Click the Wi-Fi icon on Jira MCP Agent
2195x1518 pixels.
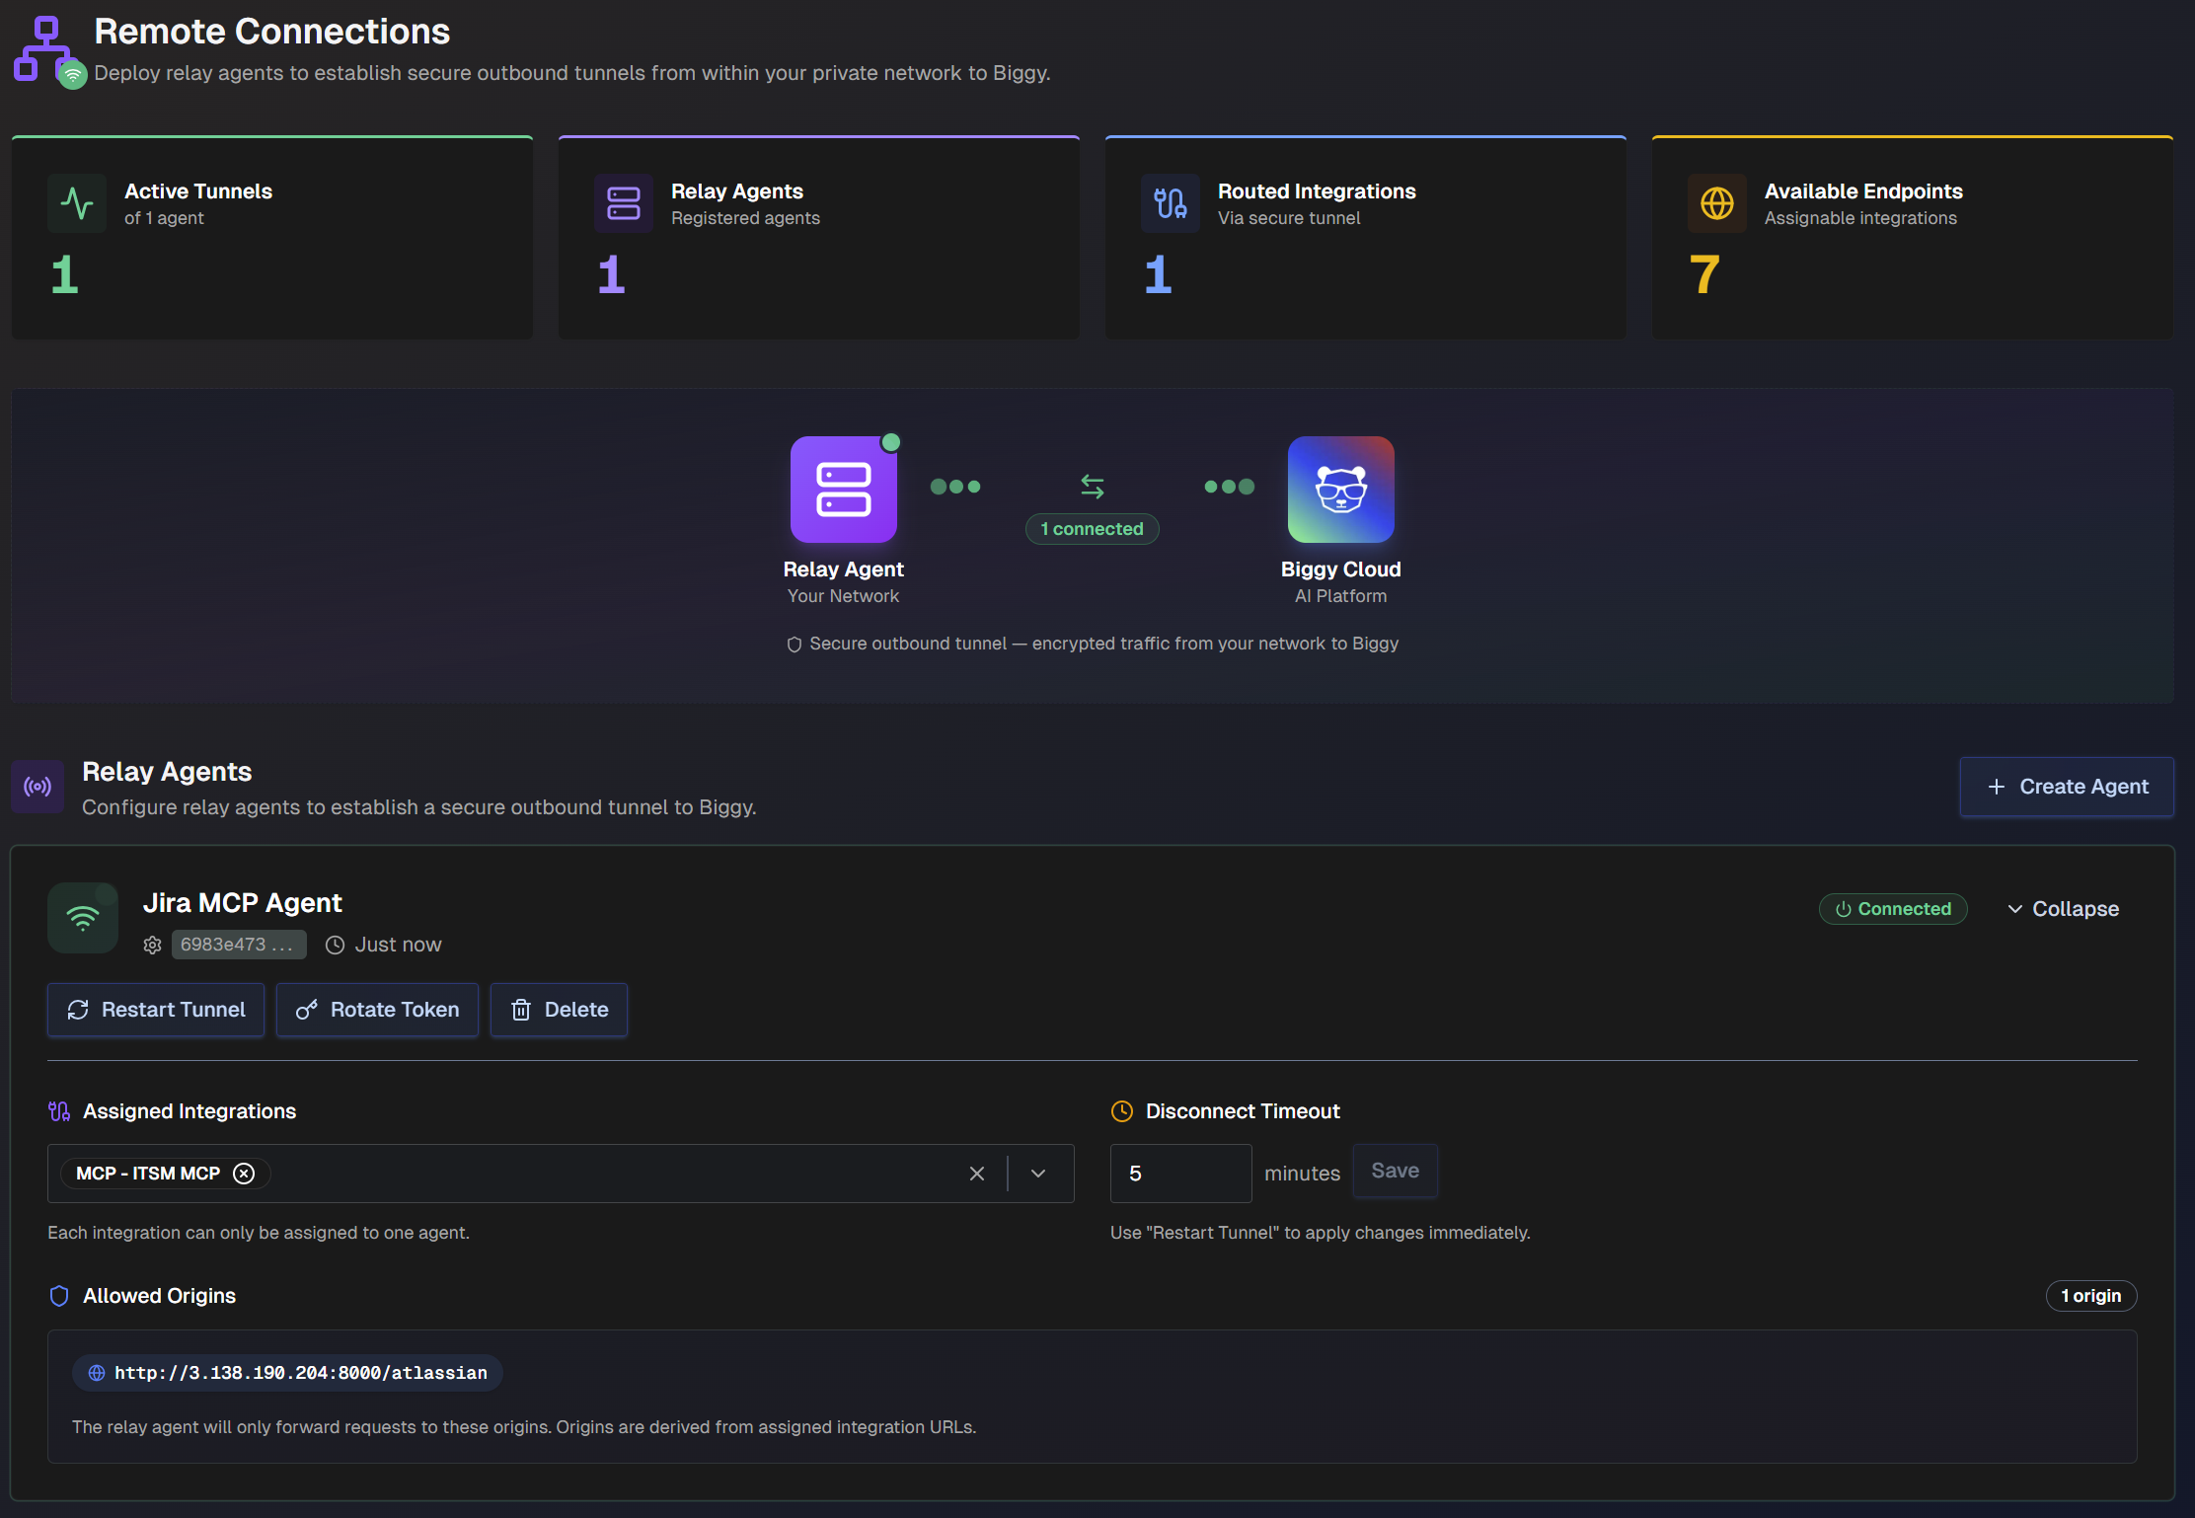83,918
